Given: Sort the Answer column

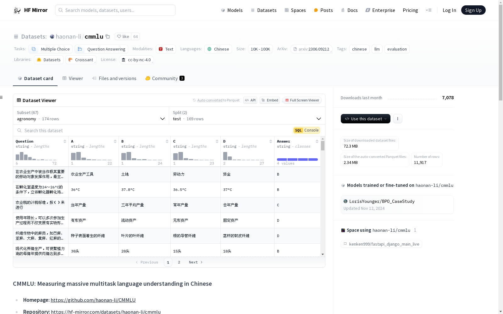Looking at the screenshot, I should tap(317, 141).
